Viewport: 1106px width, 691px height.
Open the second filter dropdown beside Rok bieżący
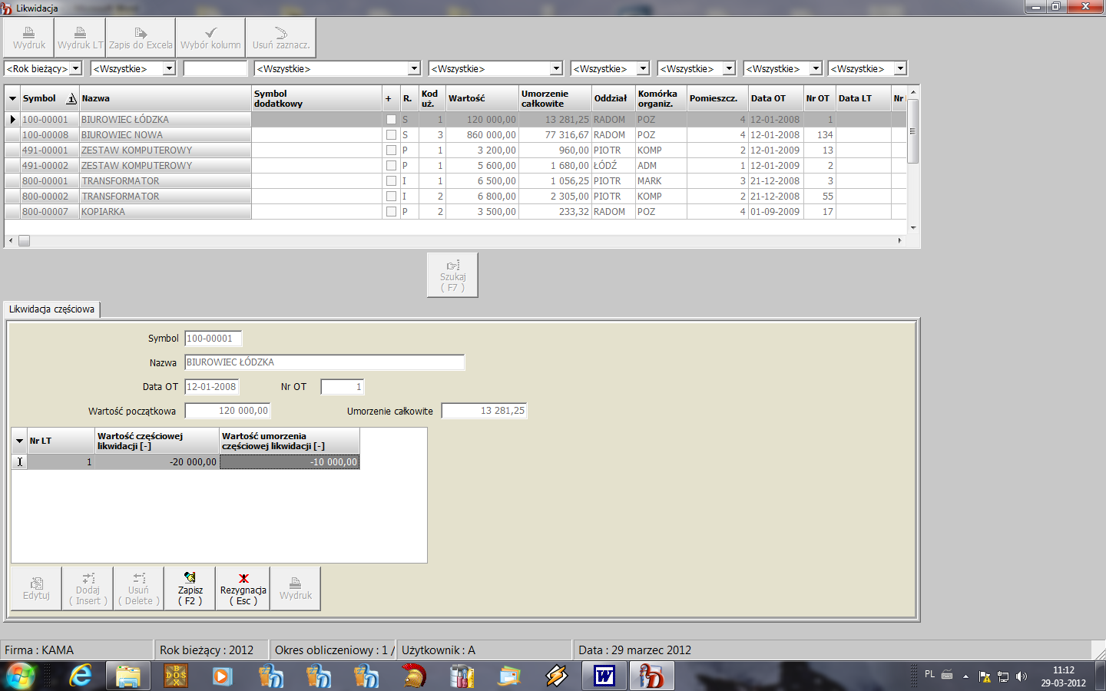170,68
